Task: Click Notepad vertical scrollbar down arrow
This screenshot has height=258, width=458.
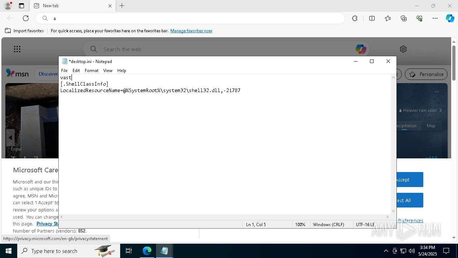Action: pos(393,211)
